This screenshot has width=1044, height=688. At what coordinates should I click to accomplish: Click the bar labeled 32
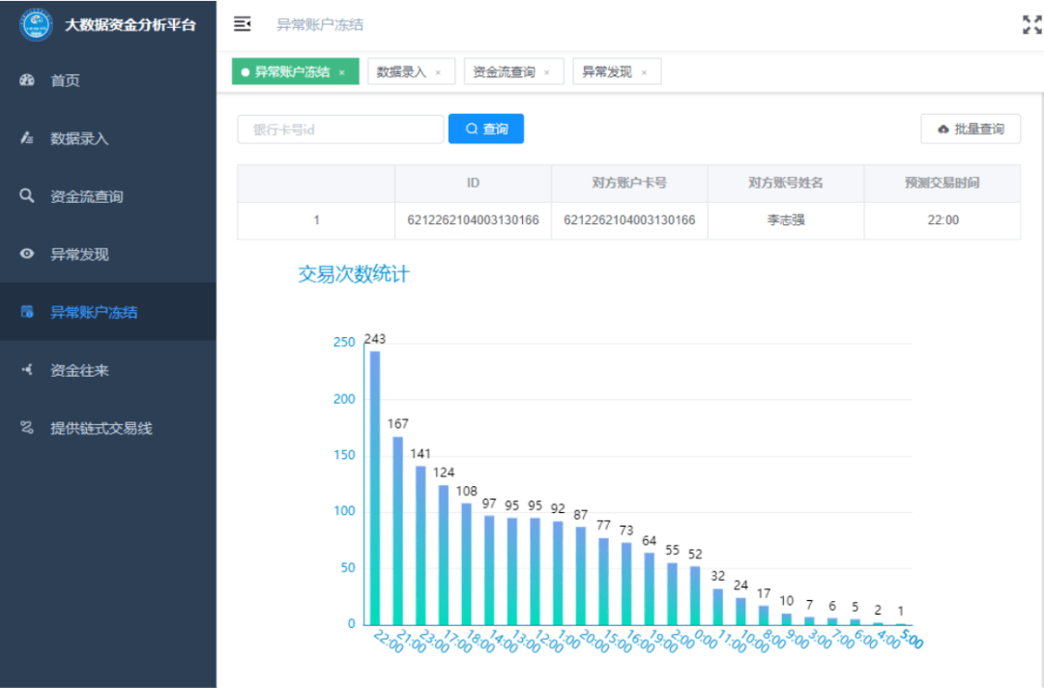pos(717,606)
